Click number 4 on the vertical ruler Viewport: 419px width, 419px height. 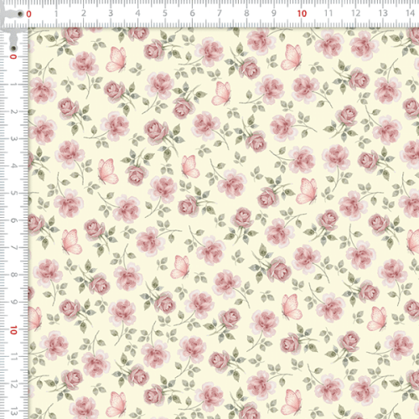tap(13, 166)
